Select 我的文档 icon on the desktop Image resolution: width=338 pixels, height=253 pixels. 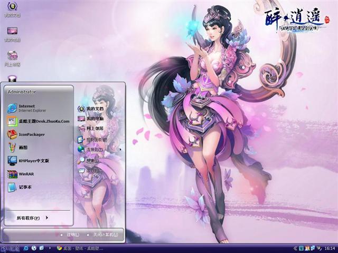pos(12,9)
